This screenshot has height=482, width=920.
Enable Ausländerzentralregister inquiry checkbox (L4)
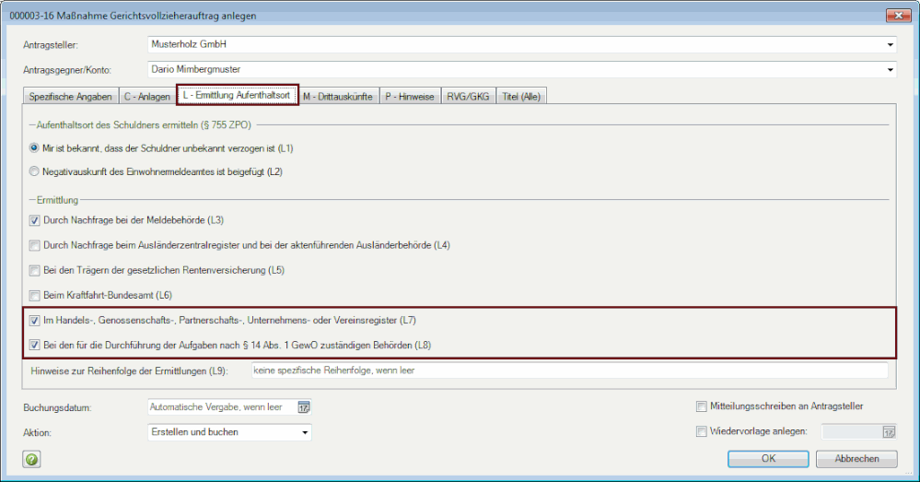pos(35,245)
